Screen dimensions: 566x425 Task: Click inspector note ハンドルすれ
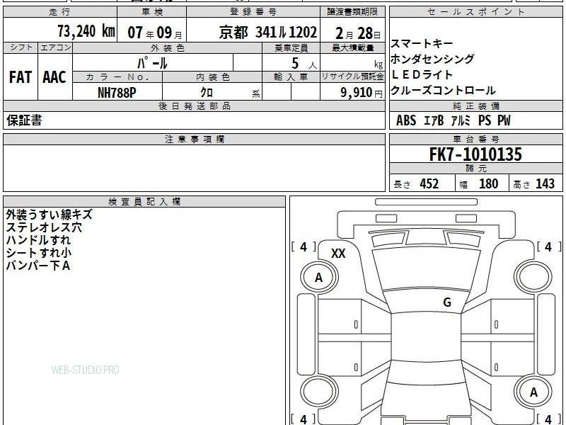point(38,240)
